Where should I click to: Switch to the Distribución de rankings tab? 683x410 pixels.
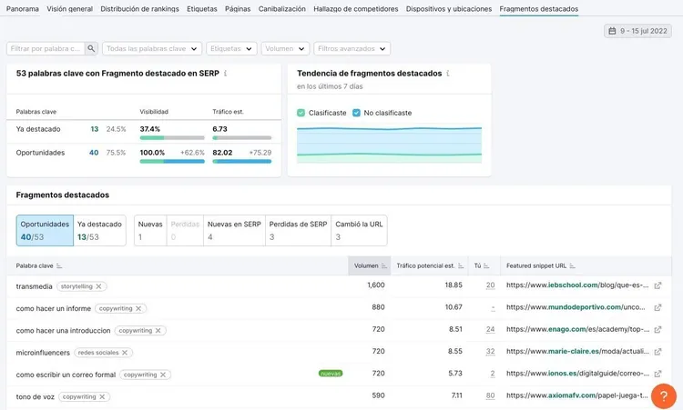pos(140,9)
